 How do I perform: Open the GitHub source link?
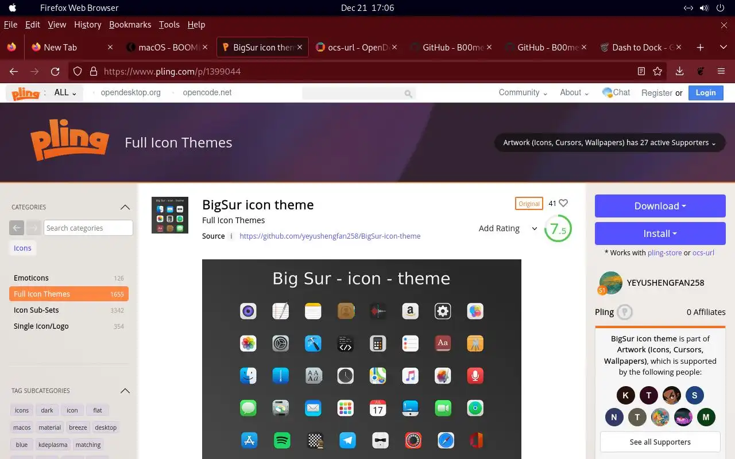[x=330, y=236]
